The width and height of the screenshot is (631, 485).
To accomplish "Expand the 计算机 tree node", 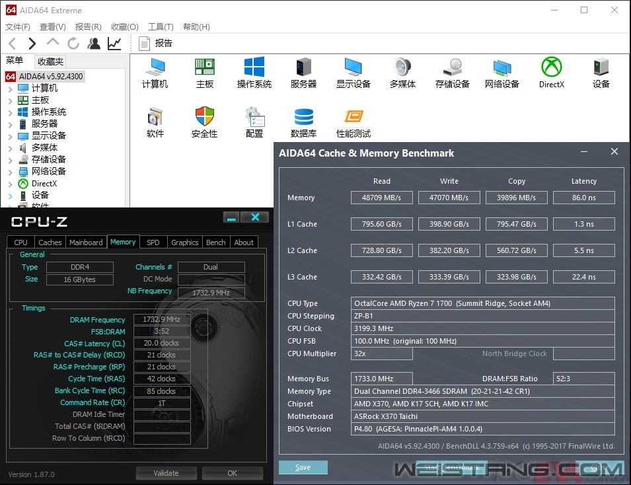I will coord(10,89).
